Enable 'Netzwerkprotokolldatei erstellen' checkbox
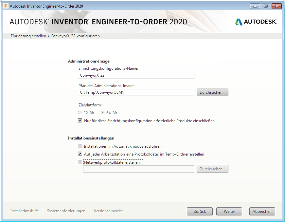This screenshot has height=222, width=285. tap(80, 162)
